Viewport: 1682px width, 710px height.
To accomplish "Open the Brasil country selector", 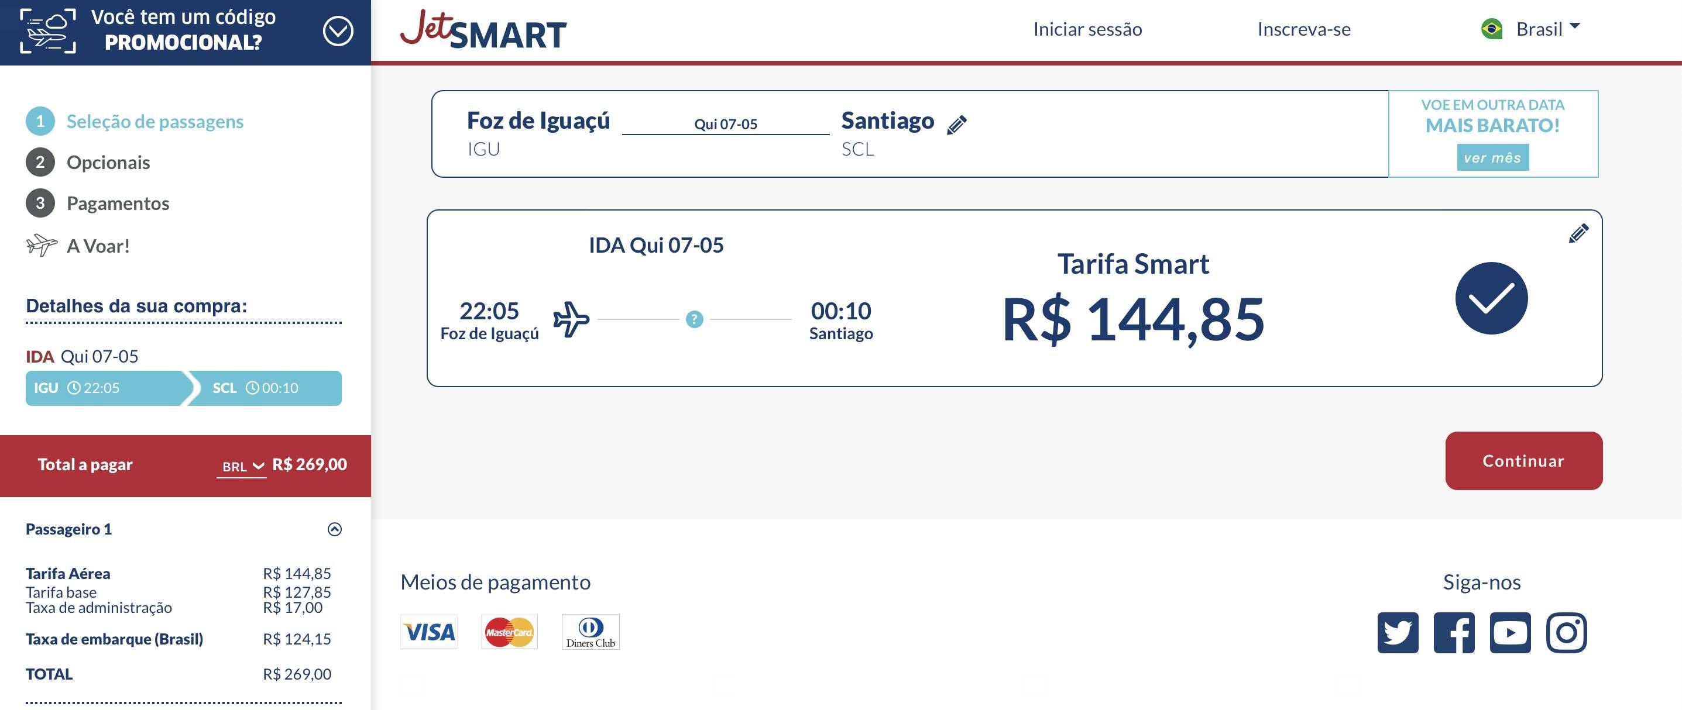I will pyautogui.click(x=1531, y=29).
